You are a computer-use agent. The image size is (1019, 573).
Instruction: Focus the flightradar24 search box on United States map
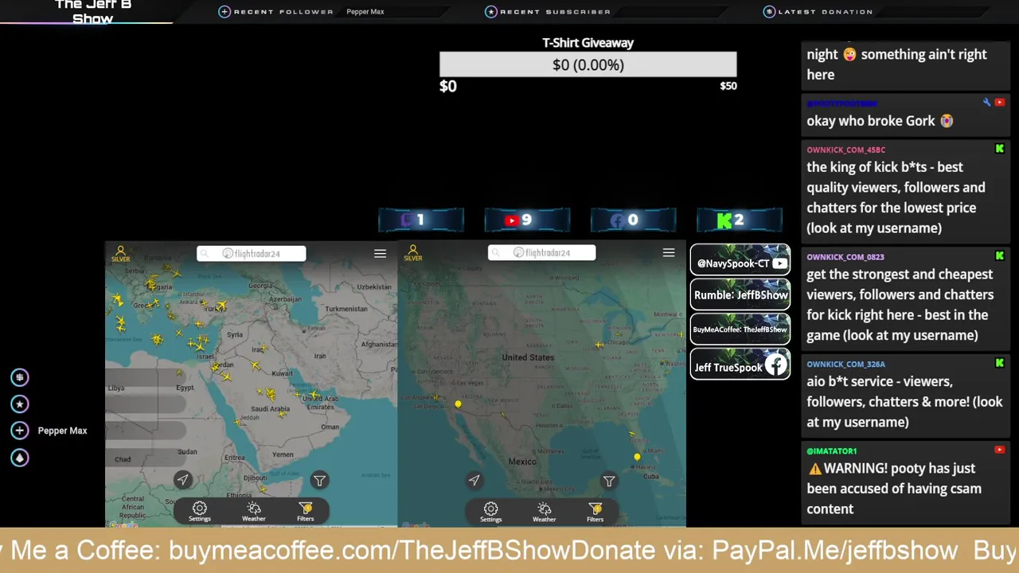pyautogui.click(x=542, y=252)
